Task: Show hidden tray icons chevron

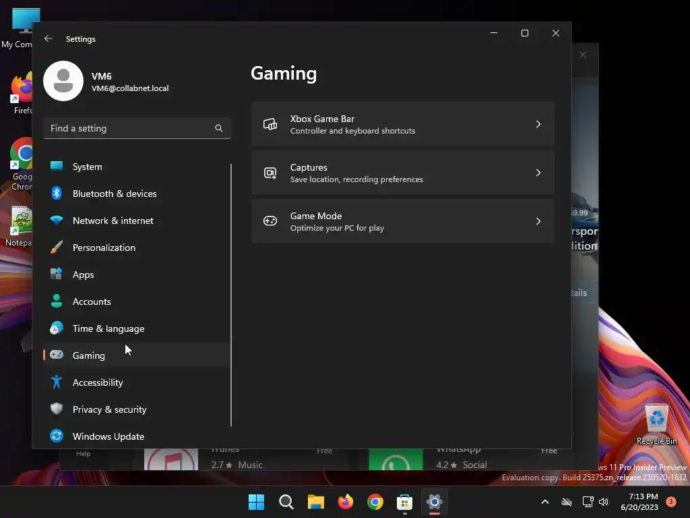Action: point(544,502)
